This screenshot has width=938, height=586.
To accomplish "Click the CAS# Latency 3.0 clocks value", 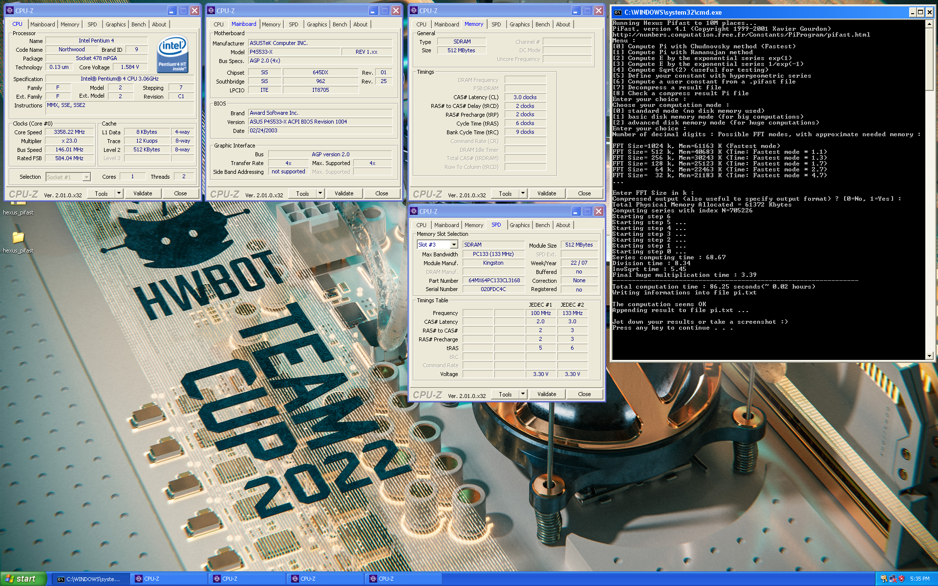I will click(525, 97).
